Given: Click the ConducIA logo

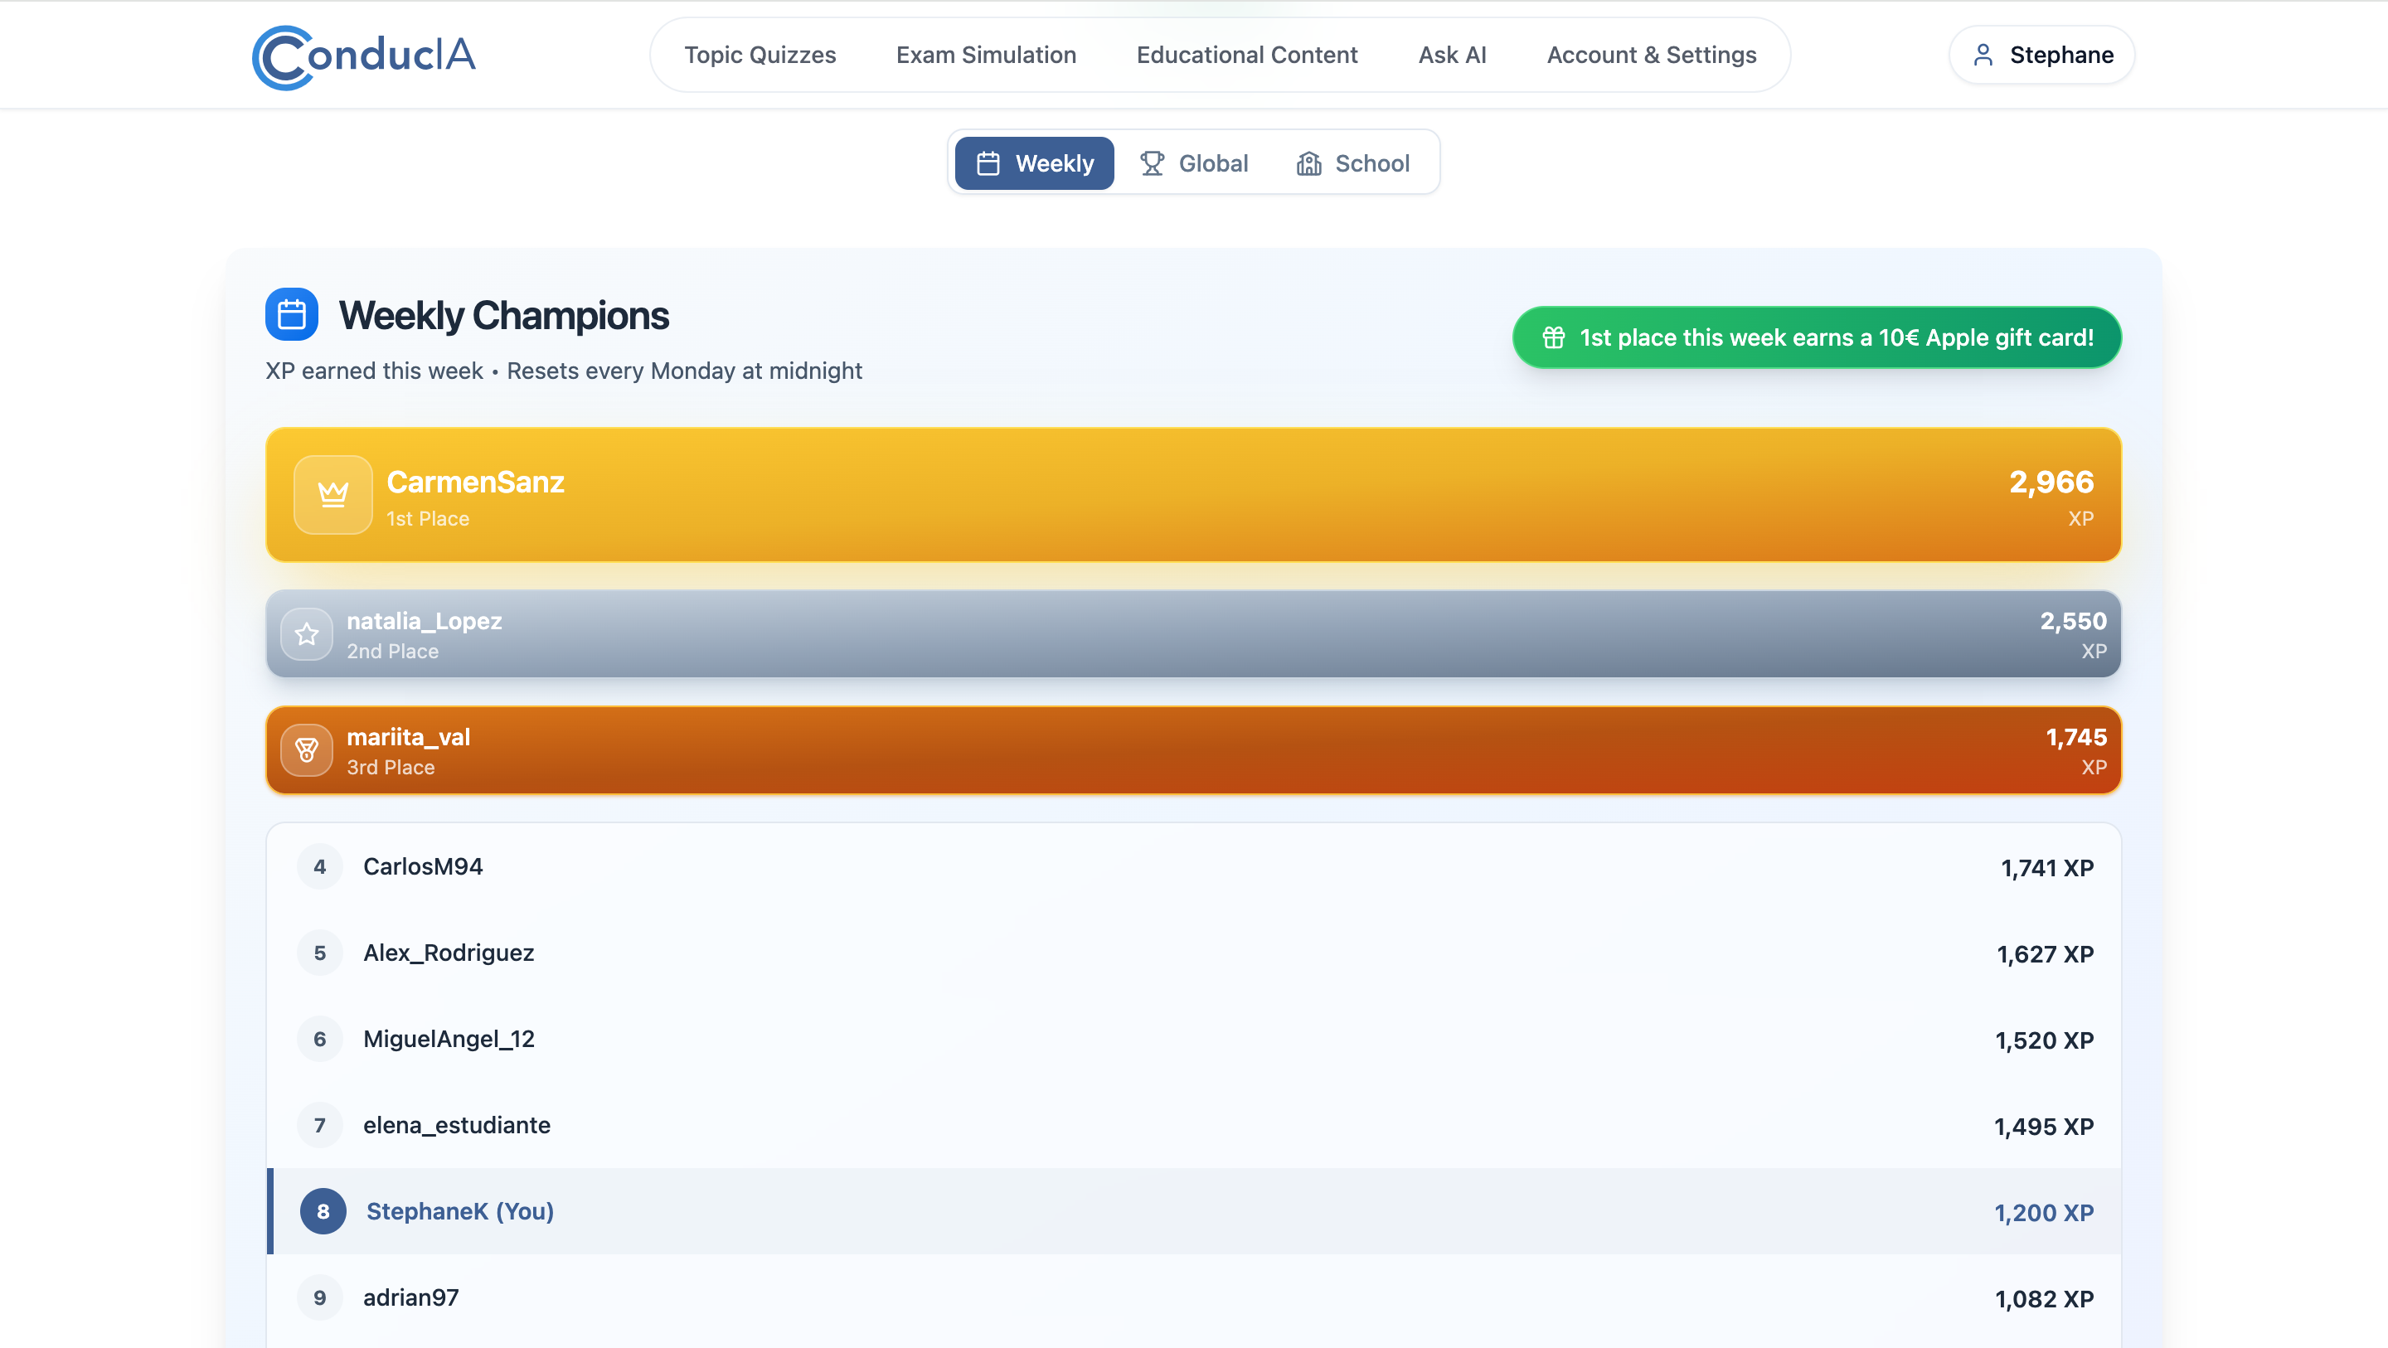Looking at the screenshot, I should [363, 56].
